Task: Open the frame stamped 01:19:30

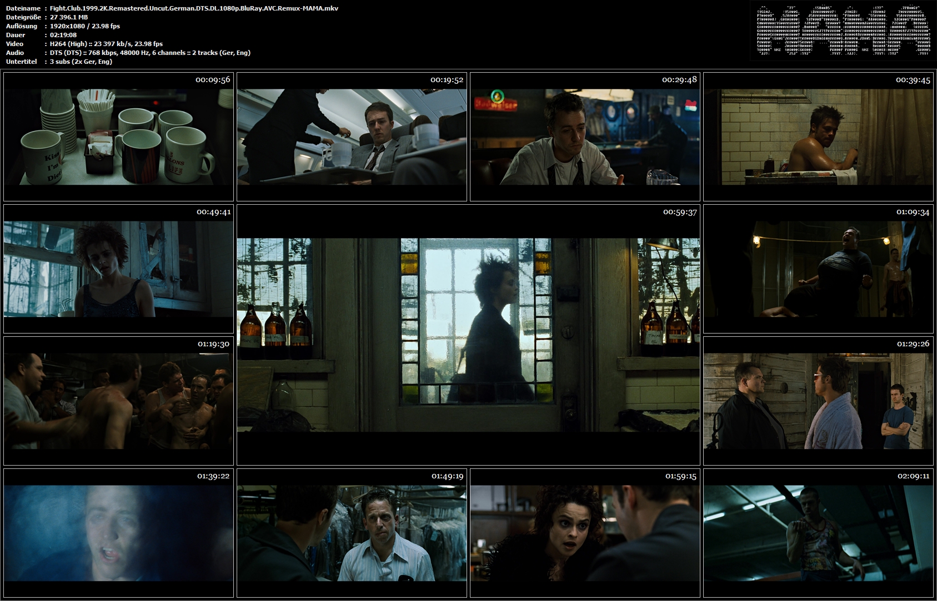Action: click(118, 401)
